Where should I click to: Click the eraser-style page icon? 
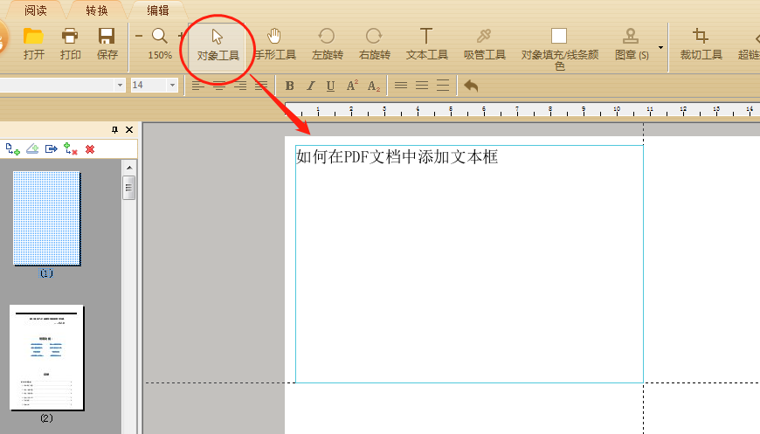[32, 148]
